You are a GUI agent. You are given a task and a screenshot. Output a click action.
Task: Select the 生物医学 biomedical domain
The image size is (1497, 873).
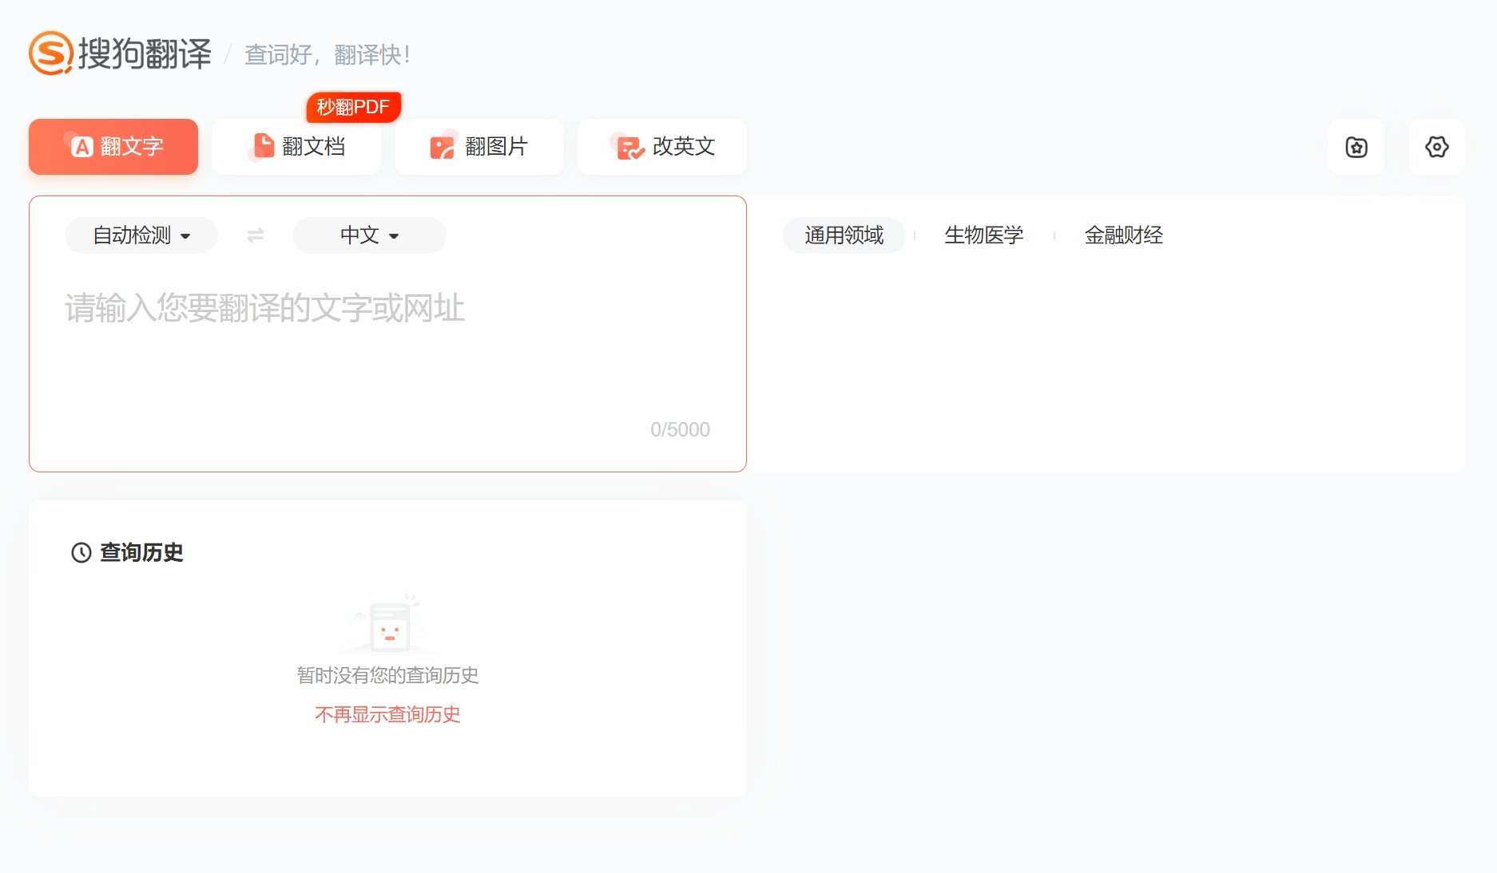(984, 235)
